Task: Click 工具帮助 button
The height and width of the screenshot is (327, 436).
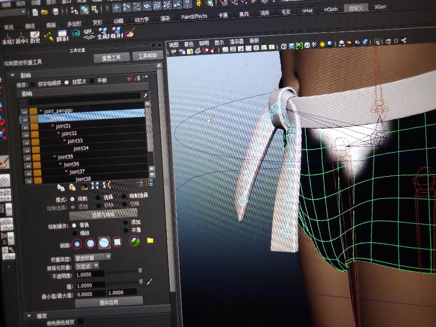Action: coord(147,56)
